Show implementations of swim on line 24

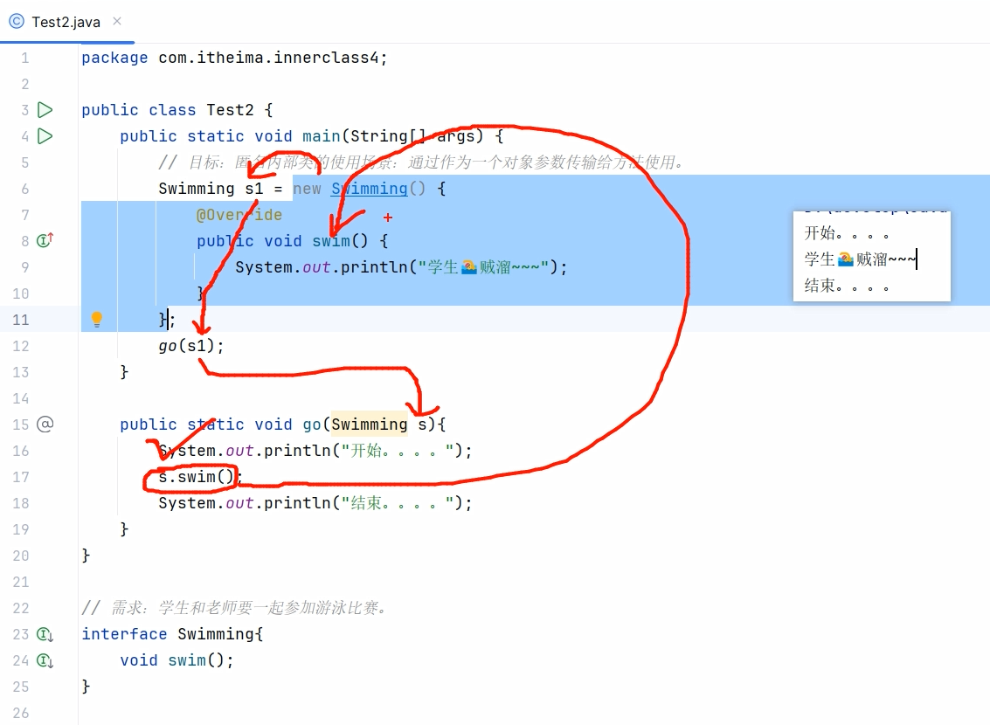tap(45, 660)
